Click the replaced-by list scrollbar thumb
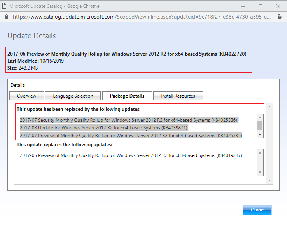 coord(260,125)
